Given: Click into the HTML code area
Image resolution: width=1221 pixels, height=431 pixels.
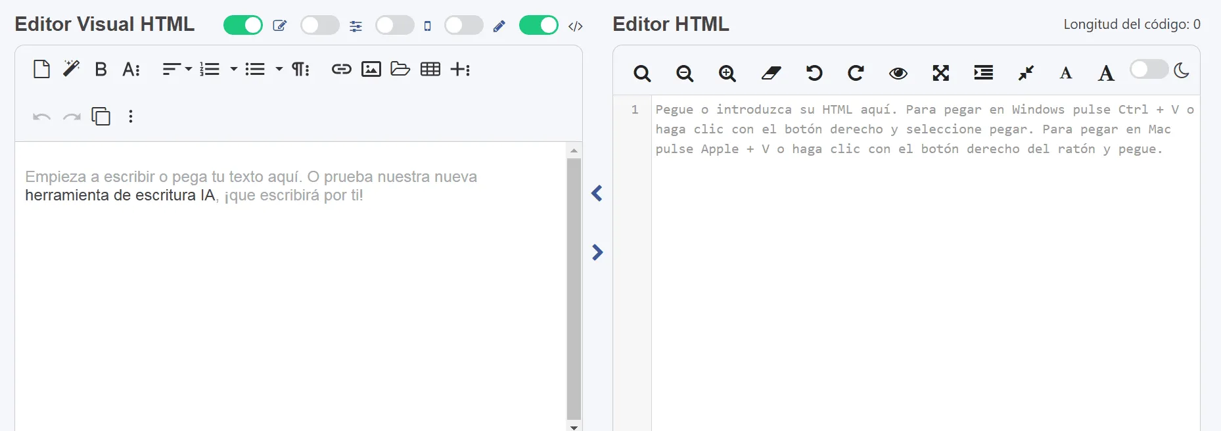Looking at the screenshot, I should [925, 263].
